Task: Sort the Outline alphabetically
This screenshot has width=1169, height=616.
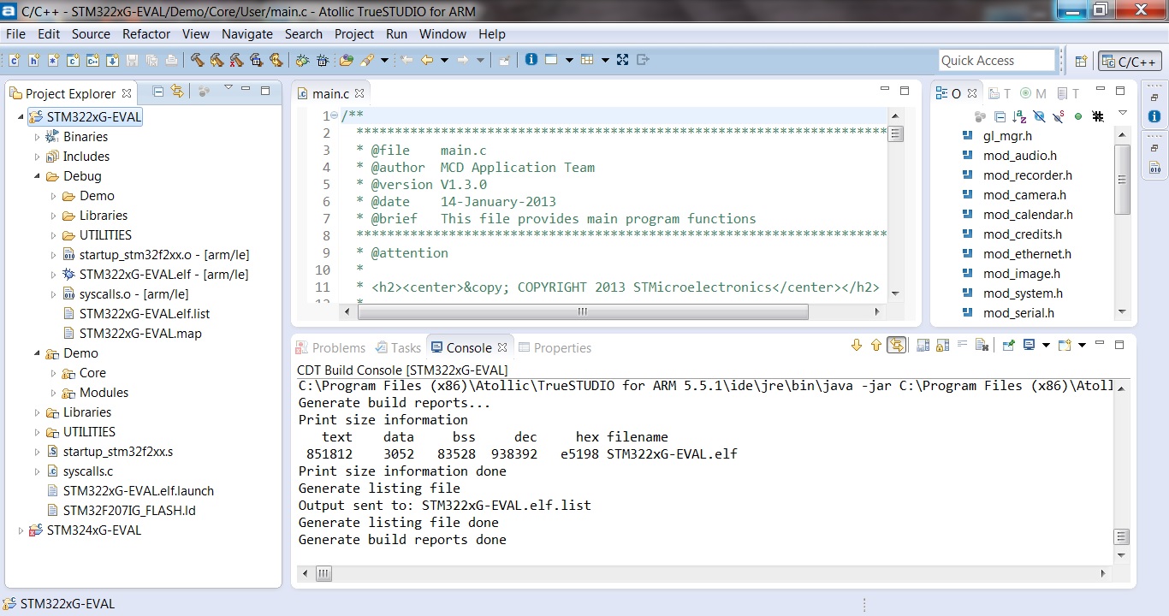Action: [1019, 116]
